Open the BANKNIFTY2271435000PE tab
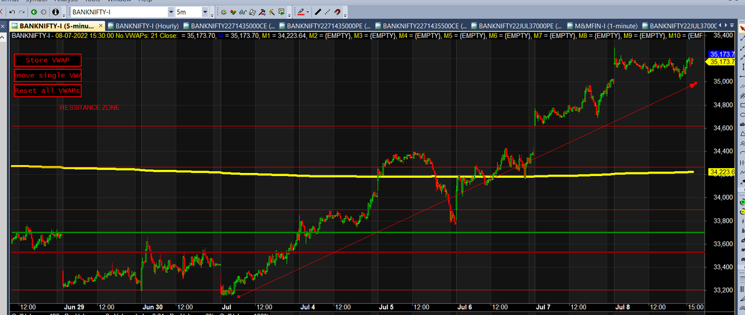745x315 pixels. pos(325,26)
